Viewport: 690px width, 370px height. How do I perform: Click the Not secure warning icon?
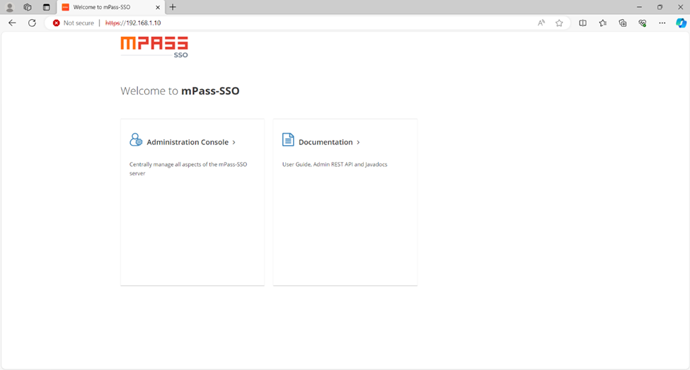[56, 23]
